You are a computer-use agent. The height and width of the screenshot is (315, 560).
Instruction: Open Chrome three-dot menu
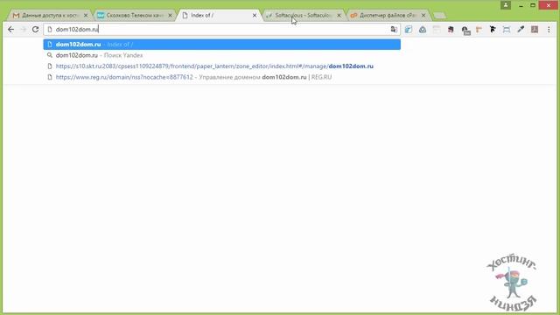coord(549,30)
